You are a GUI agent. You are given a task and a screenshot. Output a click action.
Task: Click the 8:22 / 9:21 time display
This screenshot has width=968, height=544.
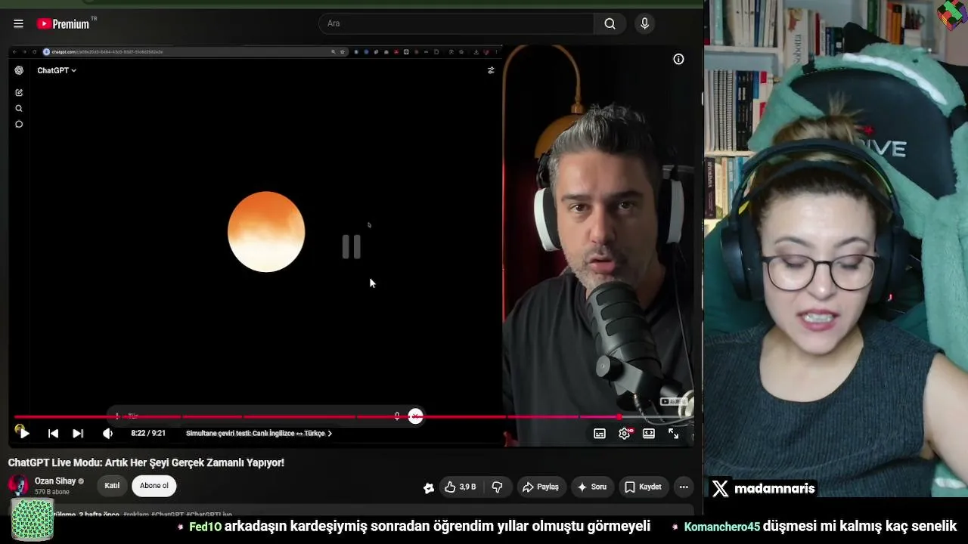click(x=148, y=434)
